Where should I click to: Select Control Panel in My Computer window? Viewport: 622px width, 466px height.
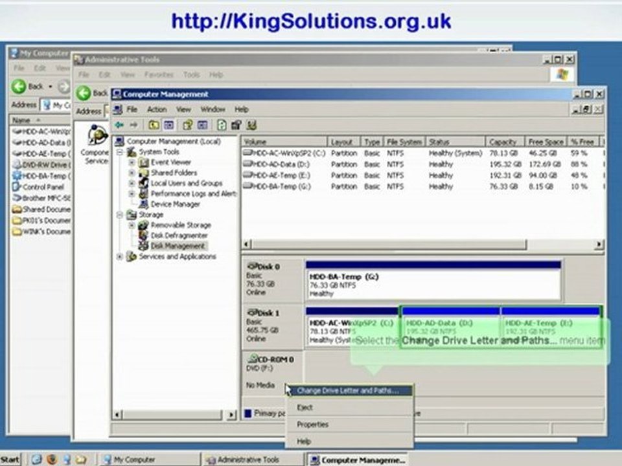click(38, 187)
